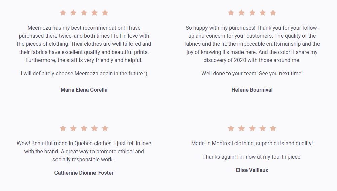Click second star above Helene Bournival's review

(x=241, y=13)
